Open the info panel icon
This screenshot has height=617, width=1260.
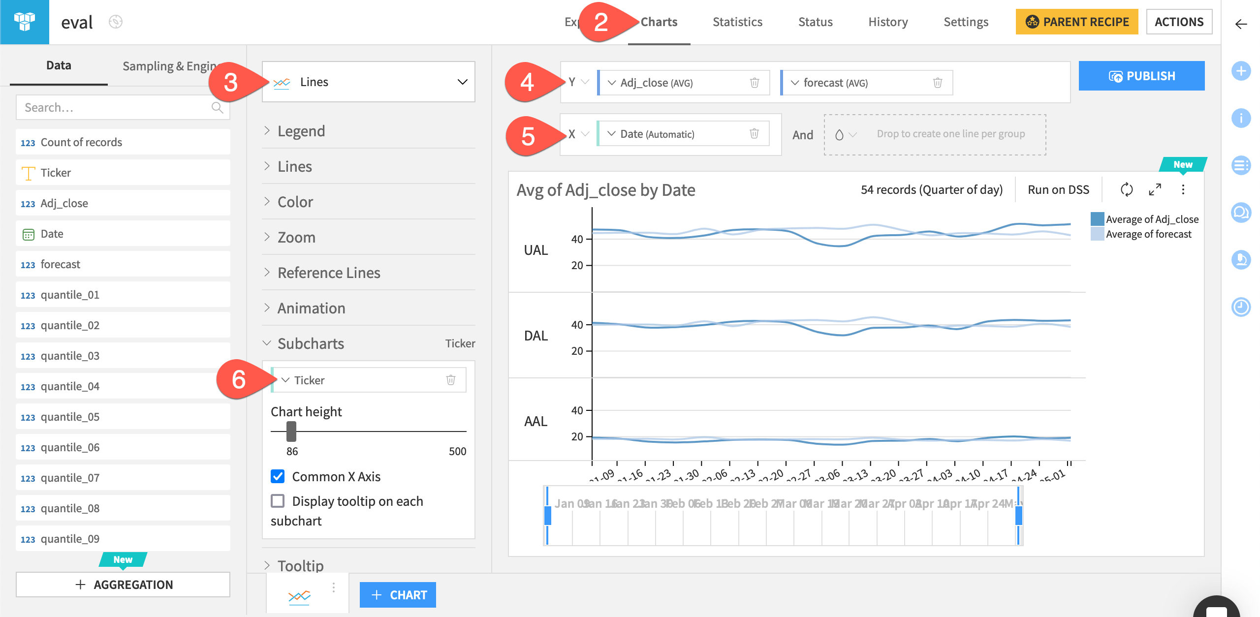[1241, 118]
